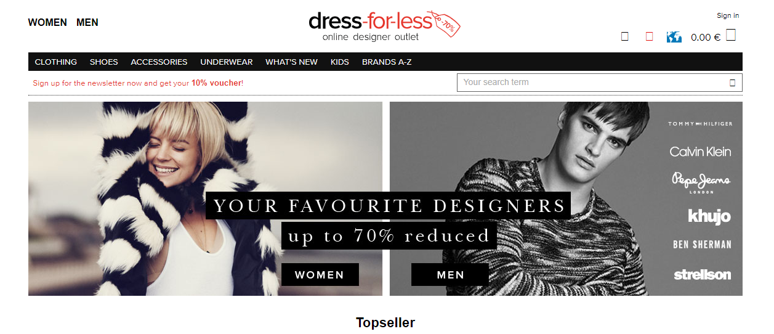This screenshot has height=334, width=774.
Task: Click the Calvin Klein brand logo
Action: point(701,151)
